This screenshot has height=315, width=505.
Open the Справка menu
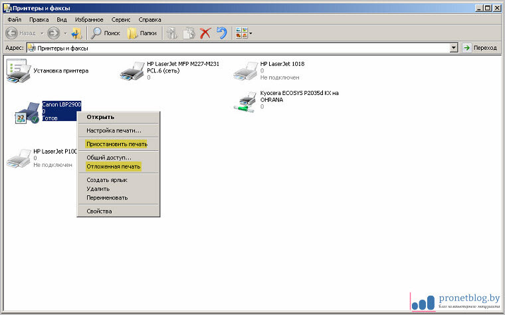(150, 20)
